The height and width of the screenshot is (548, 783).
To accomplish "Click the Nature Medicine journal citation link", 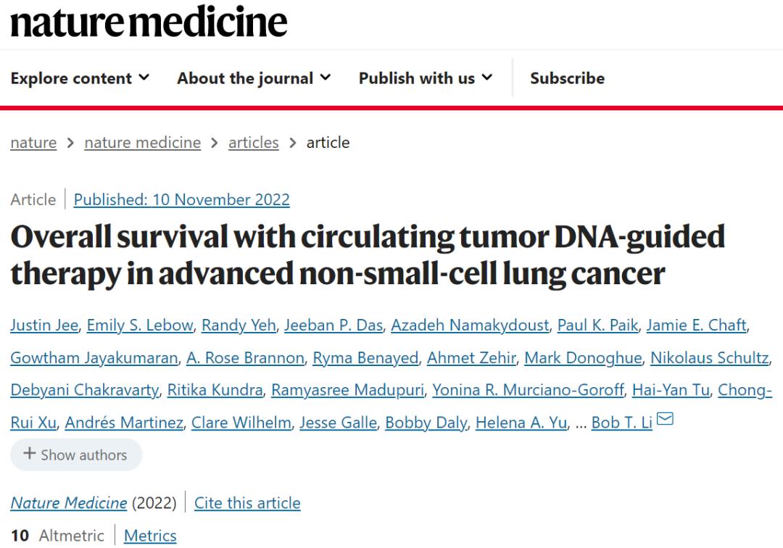I will tap(68, 503).
